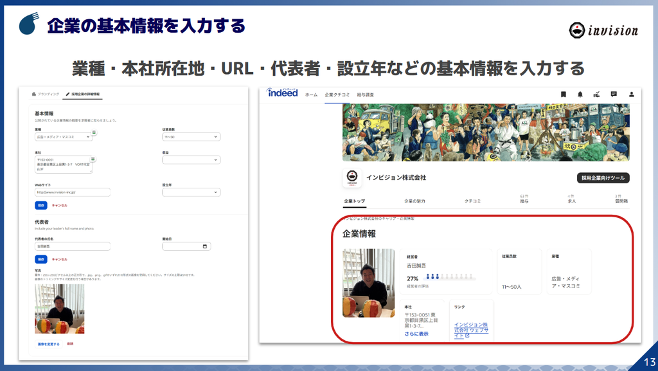The image size is (658, 371).
Task: Open the 従業員数 dropdown showing 11~50
Action: pos(191,137)
